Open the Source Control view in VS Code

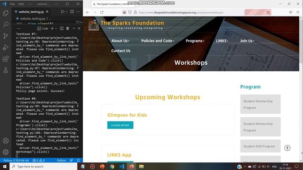click(6, 36)
